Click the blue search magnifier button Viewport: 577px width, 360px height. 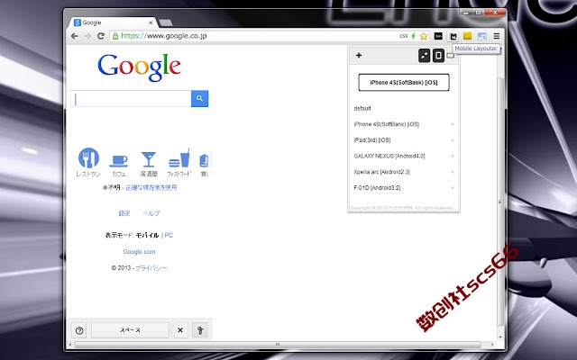pos(199,98)
